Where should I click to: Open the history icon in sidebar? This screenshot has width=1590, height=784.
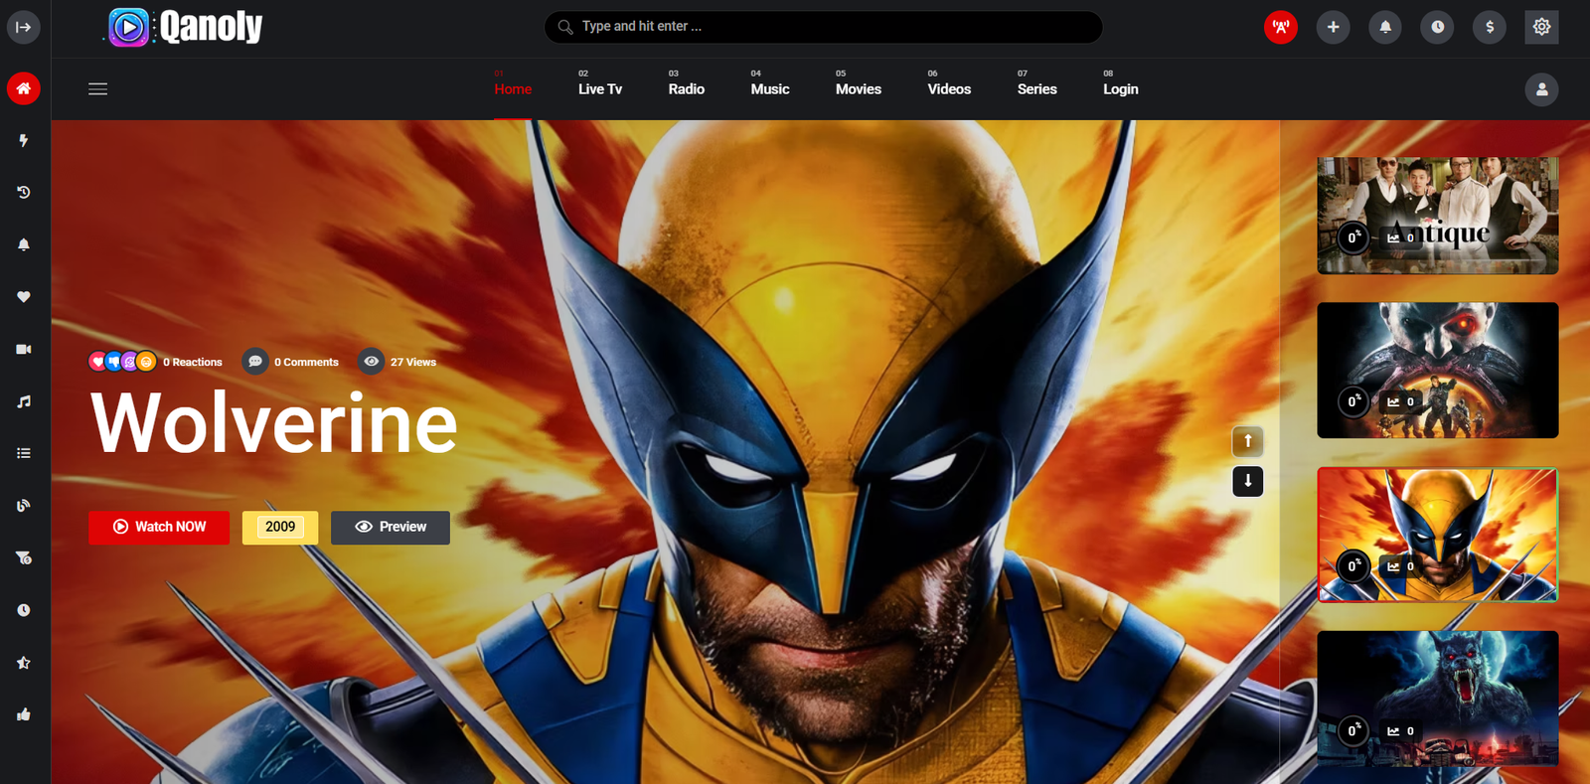[x=24, y=193]
